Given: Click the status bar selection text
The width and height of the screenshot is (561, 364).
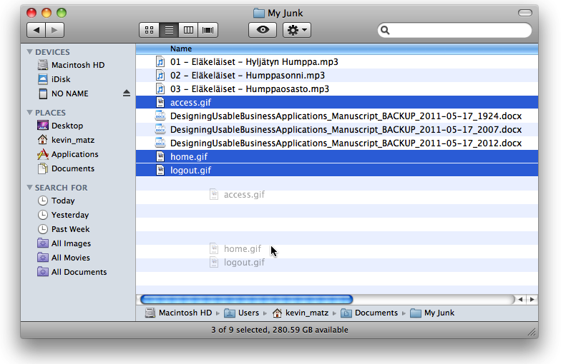Looking at the screenshot, I should 279,330.
